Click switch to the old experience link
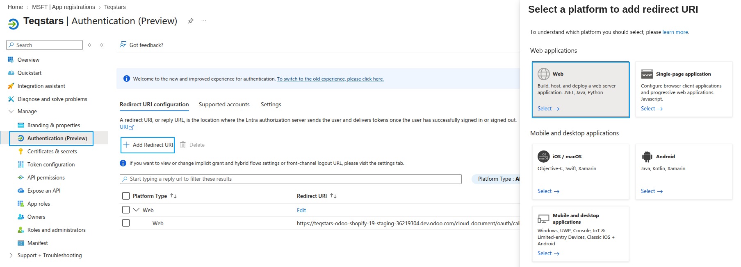 [330, 79]
